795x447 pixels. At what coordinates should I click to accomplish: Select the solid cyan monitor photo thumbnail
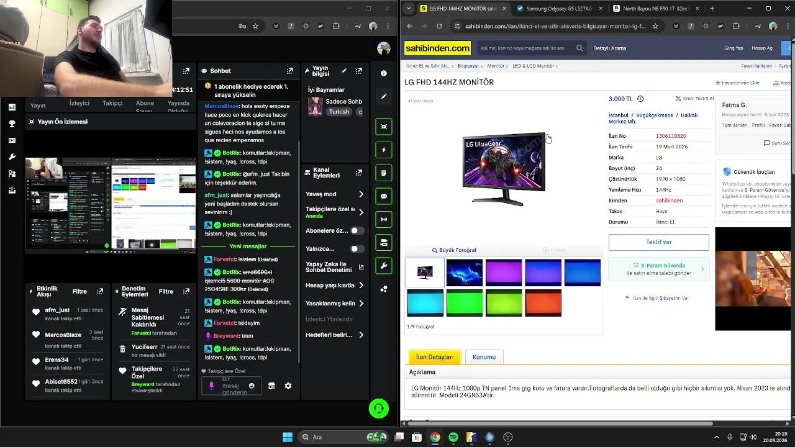pos(425,303)
